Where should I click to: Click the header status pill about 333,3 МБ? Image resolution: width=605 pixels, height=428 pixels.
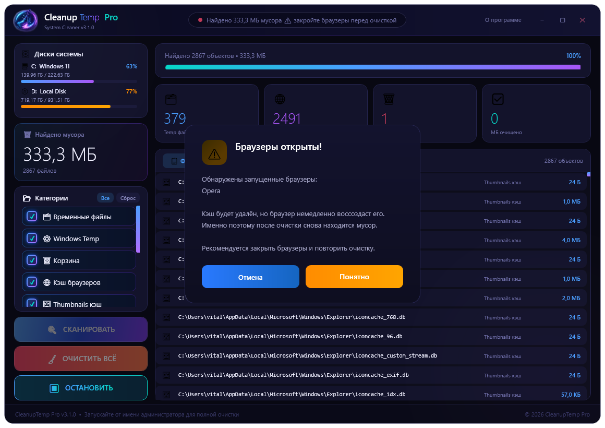[297, 20]
